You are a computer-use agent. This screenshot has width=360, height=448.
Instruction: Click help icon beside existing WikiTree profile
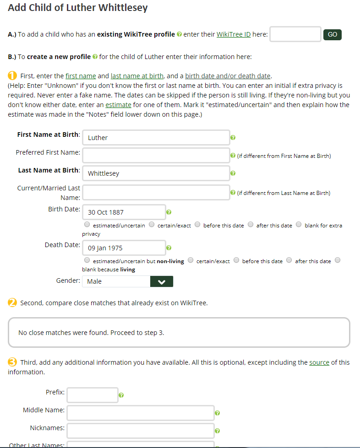pos(179,34)
